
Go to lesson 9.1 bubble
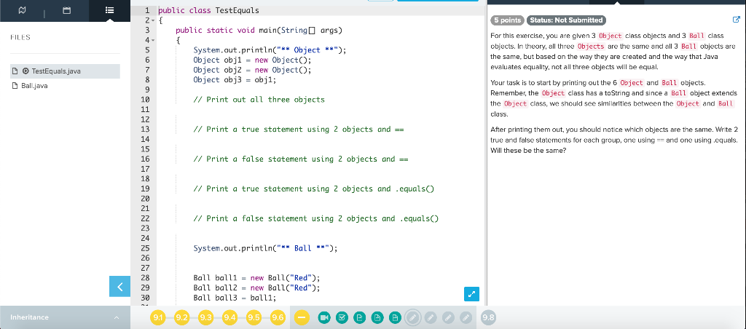pyautogui.click(x=158, y=317)
